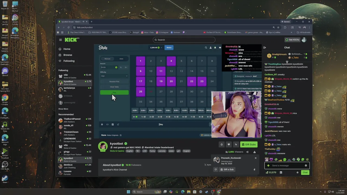347x195 pixels.
Task: Switch to Auto betting mode
Action: 121,59
